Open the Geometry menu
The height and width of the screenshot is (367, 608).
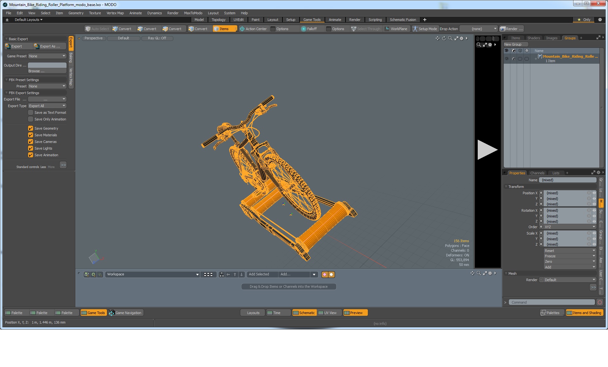tap(76, 13)
